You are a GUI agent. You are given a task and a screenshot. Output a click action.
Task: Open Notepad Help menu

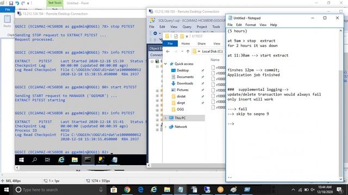coord(274,25)
